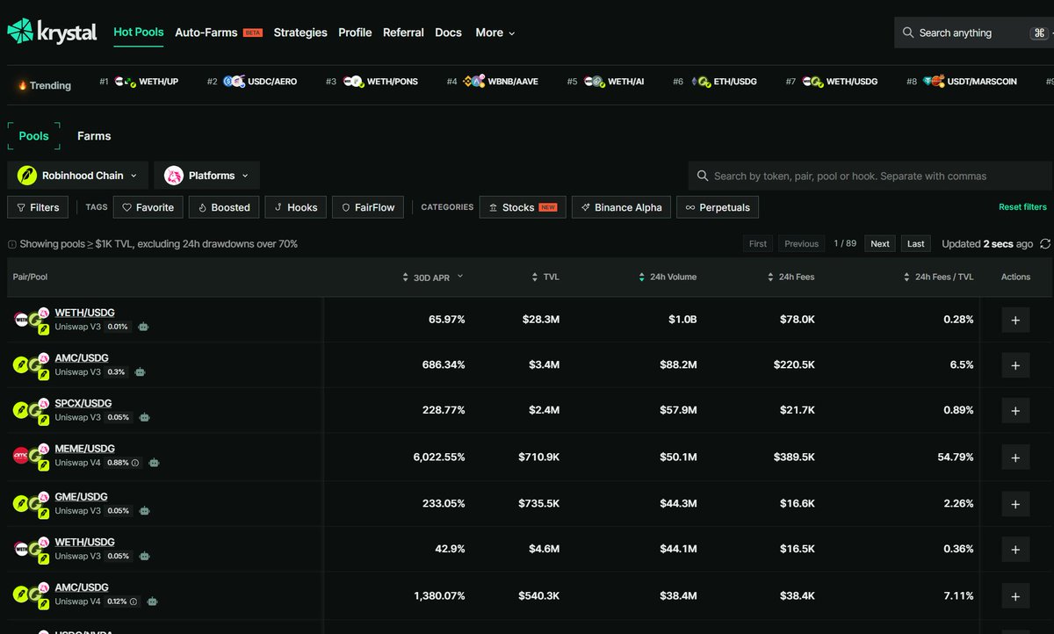Click the plus button in the SPCX/USDG row
Screen dimensions: 1054x634
tap(1015, 410)
